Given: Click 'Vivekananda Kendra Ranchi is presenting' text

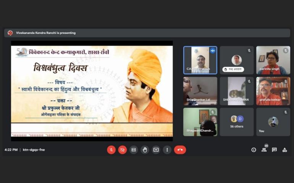Looking at the screenshot, I should coord(46,33).
